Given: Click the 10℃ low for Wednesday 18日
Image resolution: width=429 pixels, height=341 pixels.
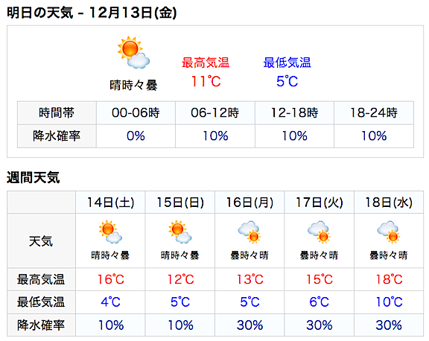Looking at the screenshot, I should point(389,302).
